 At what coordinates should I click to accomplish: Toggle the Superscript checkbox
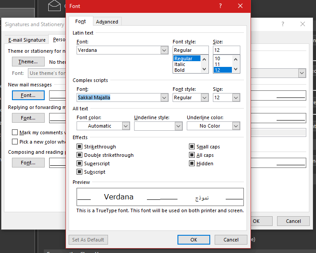[79, 163]
